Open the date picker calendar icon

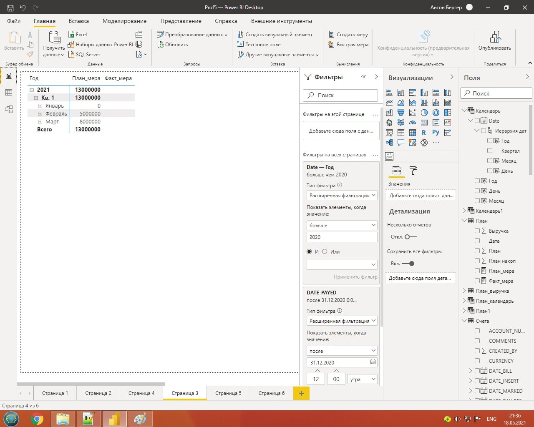[373, 362]
